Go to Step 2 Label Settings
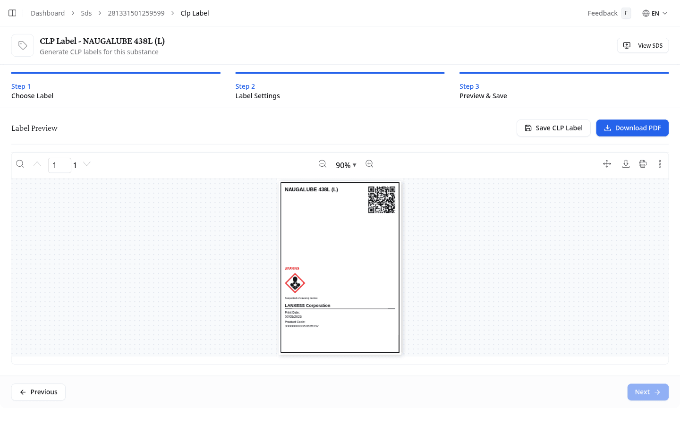 point(340,86)
